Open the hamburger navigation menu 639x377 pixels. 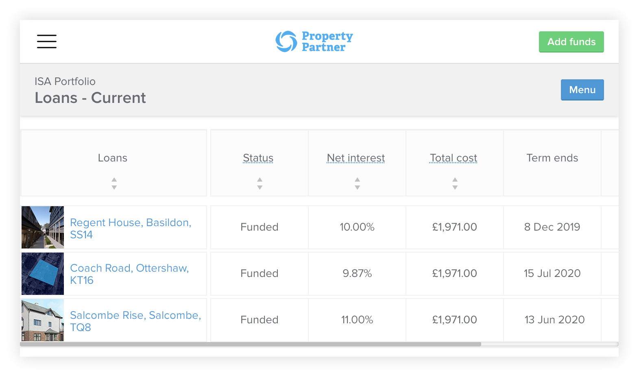[47, 41]
